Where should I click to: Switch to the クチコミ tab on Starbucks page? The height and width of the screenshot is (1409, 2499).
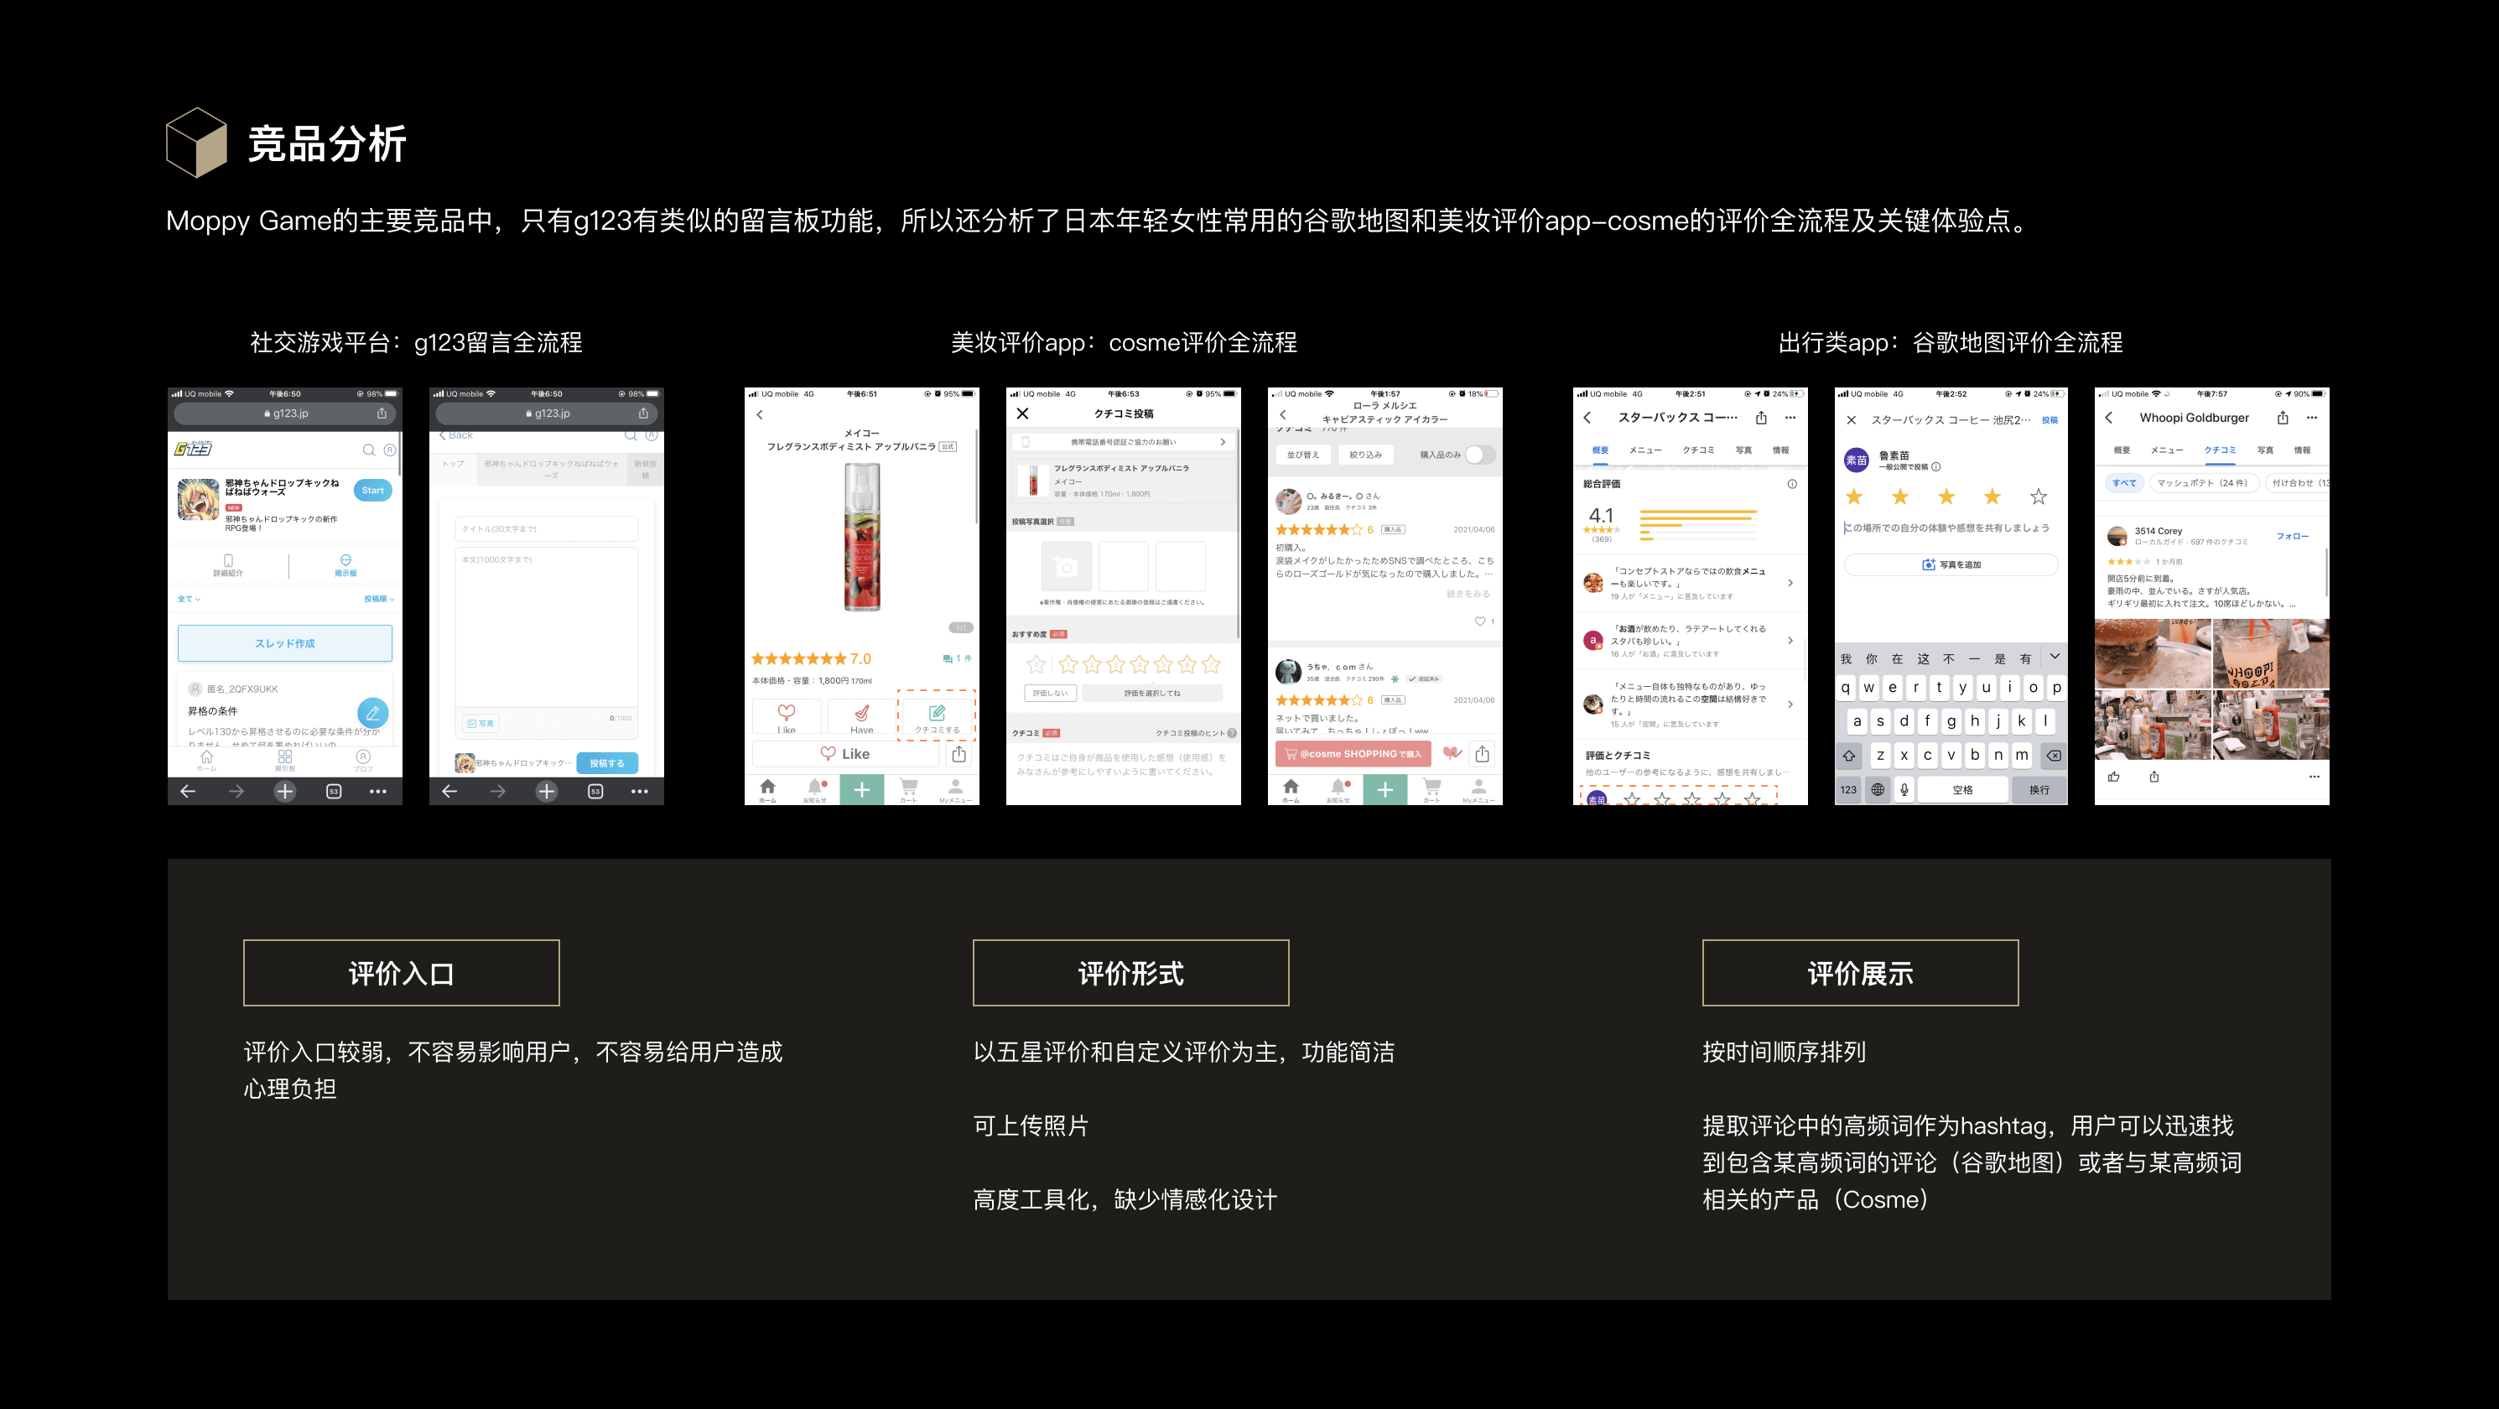click(1699, 450)
